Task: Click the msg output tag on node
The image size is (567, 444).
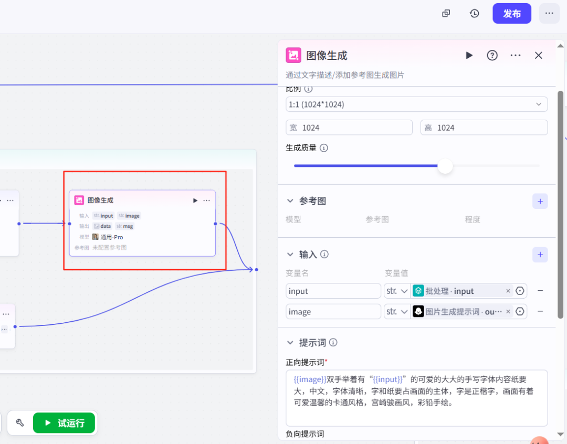Action: [125, 226]
